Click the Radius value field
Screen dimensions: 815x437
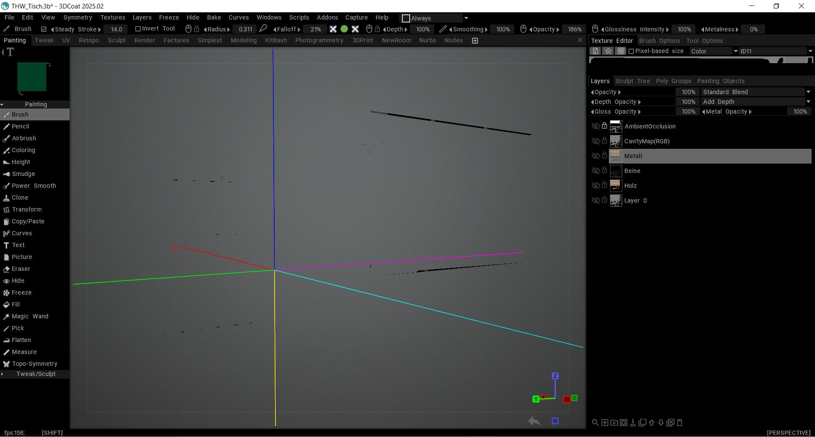click(245, 29)
